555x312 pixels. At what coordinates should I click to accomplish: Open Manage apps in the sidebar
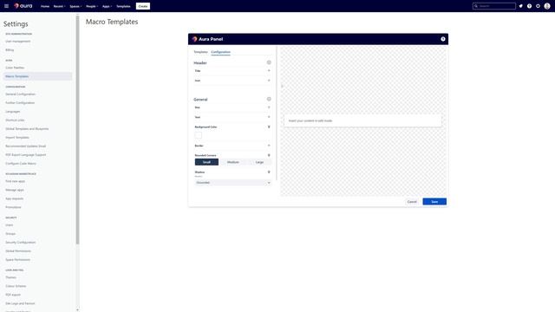click(x=15, y=190)
